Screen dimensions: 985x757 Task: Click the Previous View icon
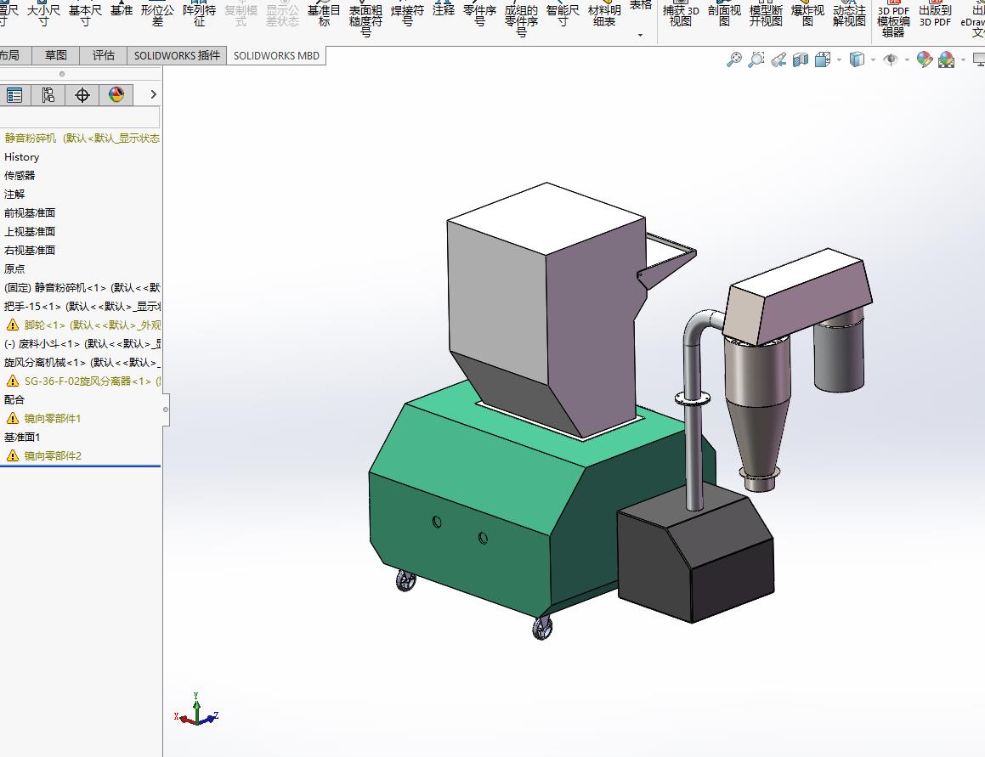(778, 59)
